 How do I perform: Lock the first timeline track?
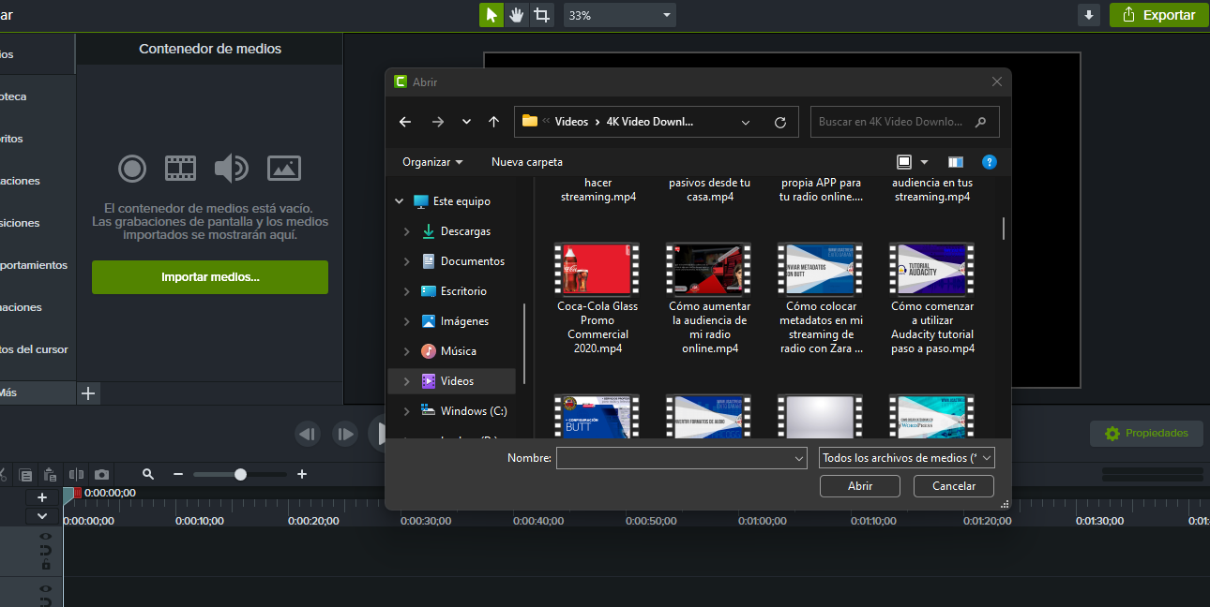tap(45, 565)
